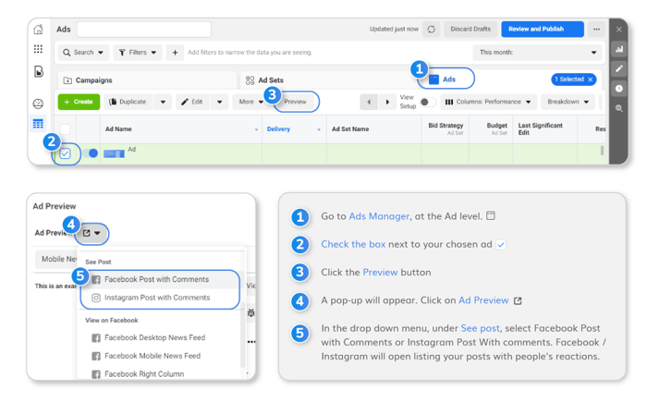Viewport: 647px width, 402px height.
Task: Go to next with the right arrow button
Action: (387, 102)
